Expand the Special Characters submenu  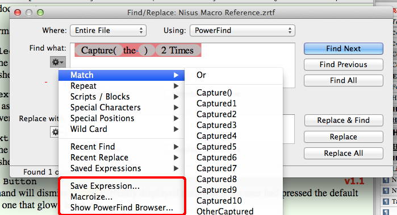click(x=122, y=108)
